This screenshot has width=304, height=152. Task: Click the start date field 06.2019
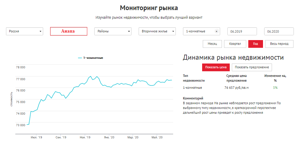242,31
